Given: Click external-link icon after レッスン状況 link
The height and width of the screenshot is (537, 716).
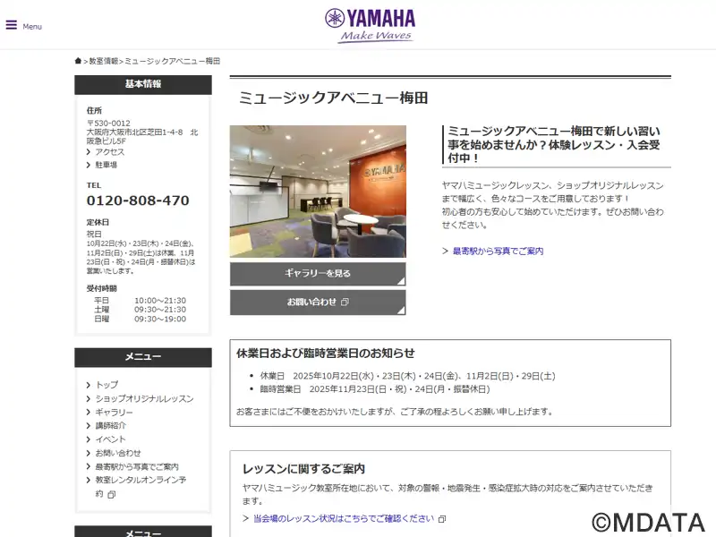Looking at the screenshot, I should (x=442, y=519).
